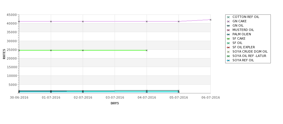This screenshot has width=283, height=124.
Task: Click the RATES axis title
Action: click(x=4, y=54)
